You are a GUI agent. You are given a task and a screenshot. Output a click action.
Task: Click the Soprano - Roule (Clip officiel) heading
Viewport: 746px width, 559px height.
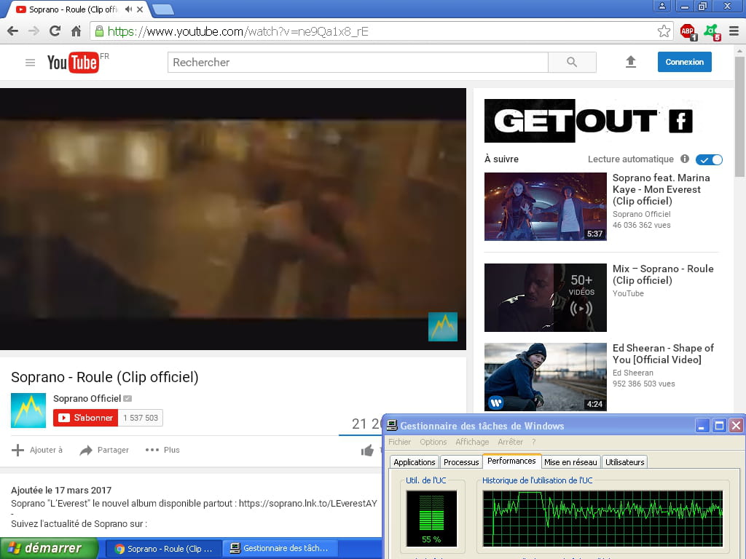coord(105,377)
